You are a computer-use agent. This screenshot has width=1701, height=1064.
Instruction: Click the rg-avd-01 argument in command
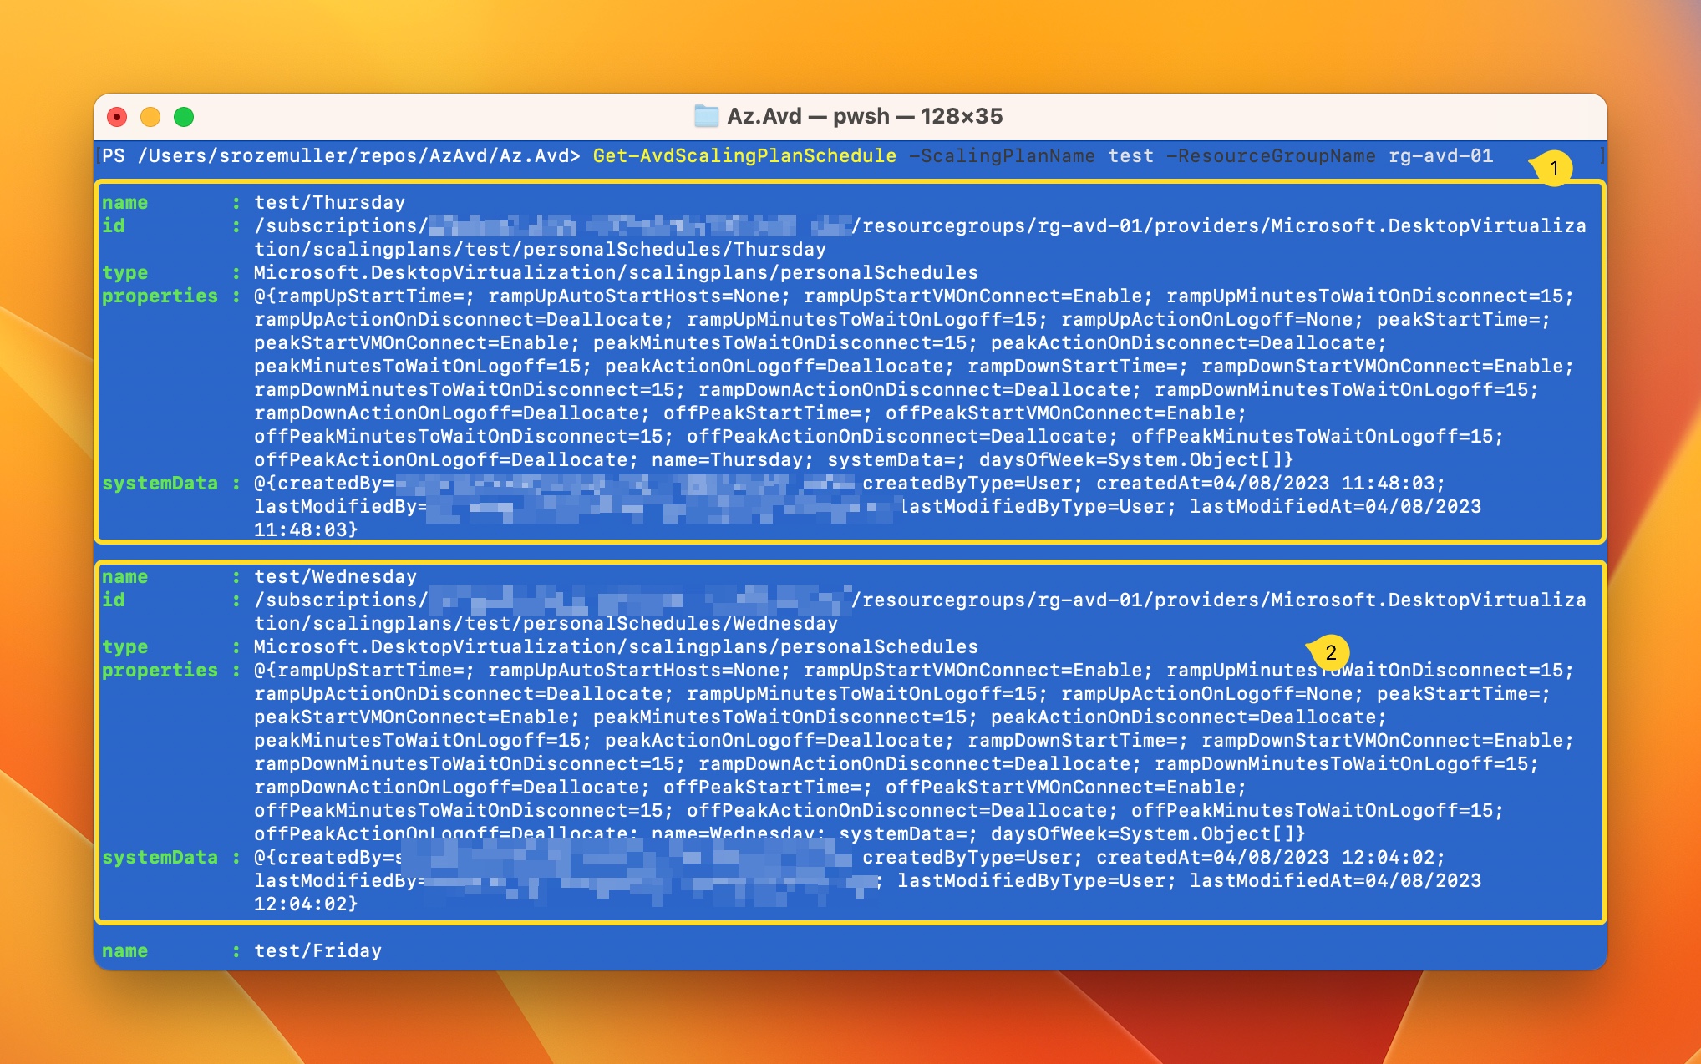point(1440,156)
